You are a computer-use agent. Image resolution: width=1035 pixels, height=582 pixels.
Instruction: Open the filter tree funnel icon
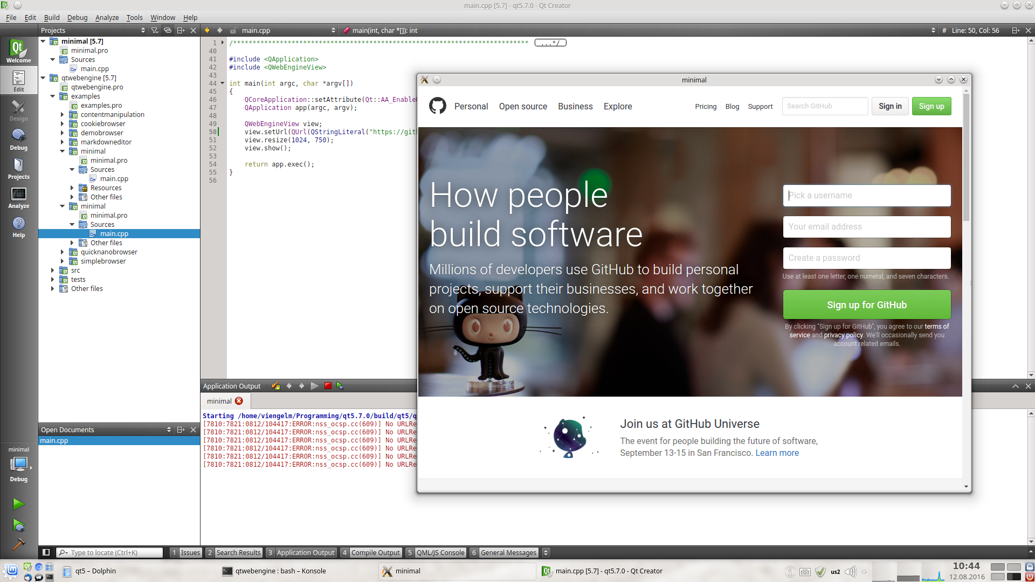(x=155, y=30)
